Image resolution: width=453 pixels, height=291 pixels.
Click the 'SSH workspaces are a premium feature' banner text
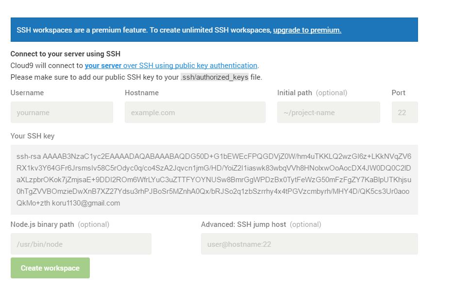(x=144, y=30)
